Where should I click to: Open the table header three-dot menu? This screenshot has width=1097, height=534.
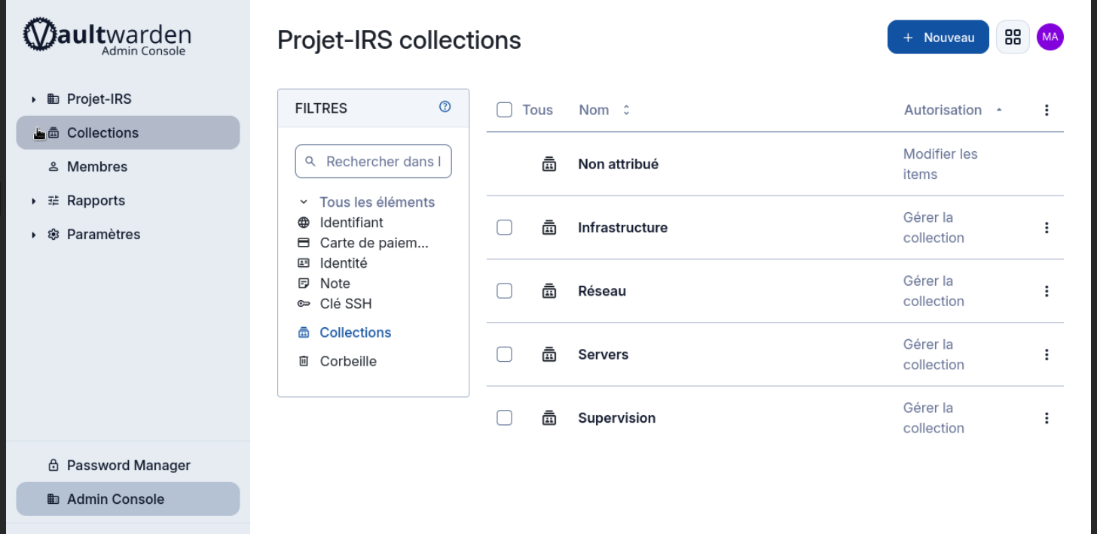pos(1047,110)
